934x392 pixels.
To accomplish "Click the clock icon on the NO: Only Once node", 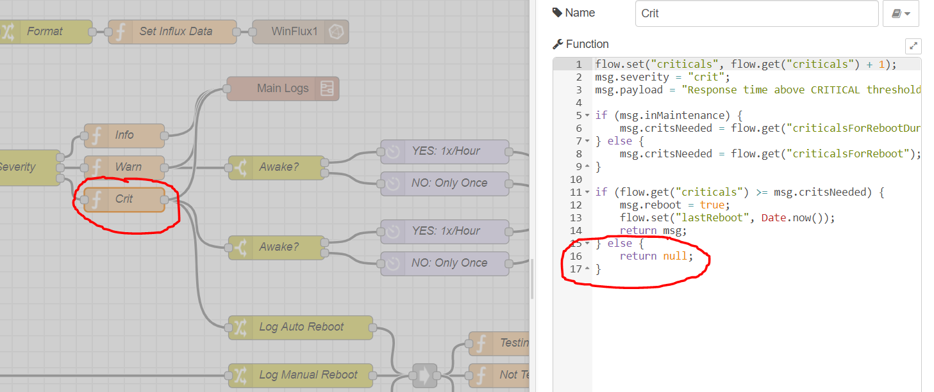I will tap(394, 183).
